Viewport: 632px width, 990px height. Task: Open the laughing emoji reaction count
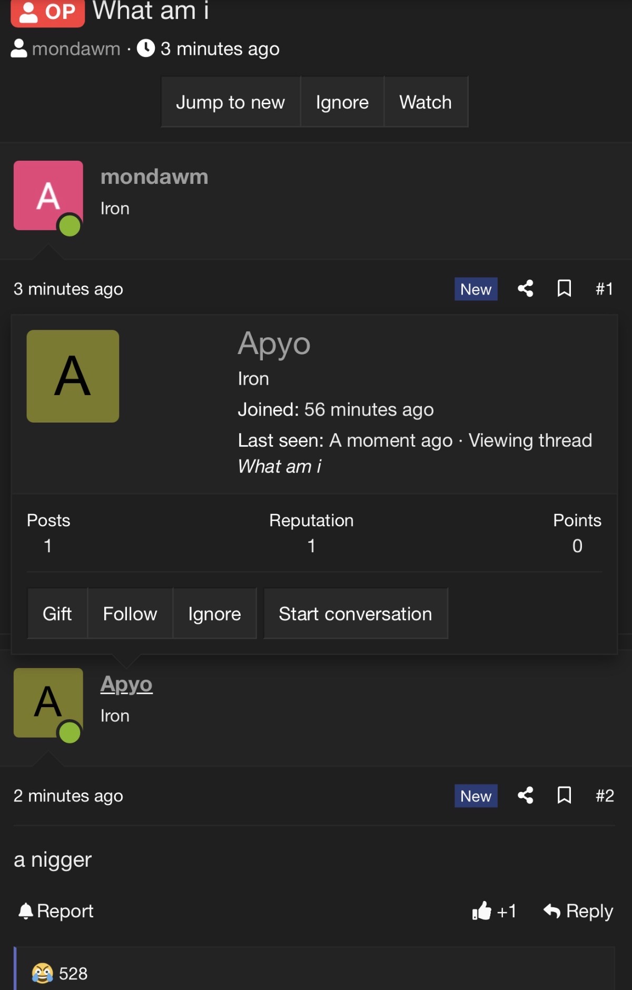pyautogui.click(x=60, y=973)
